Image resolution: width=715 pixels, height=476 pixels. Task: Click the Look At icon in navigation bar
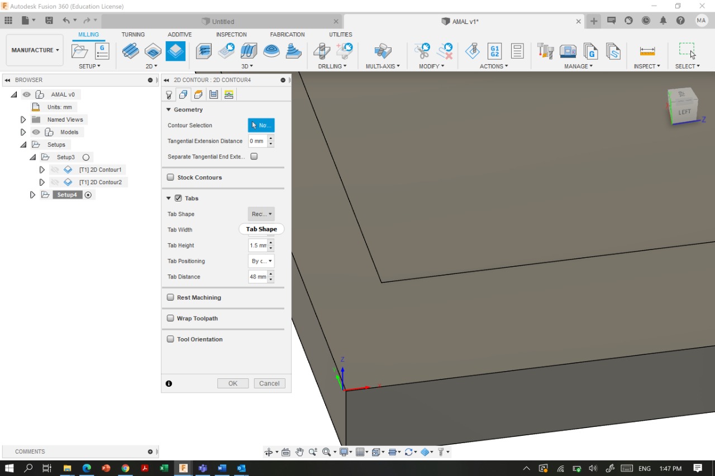285,452
